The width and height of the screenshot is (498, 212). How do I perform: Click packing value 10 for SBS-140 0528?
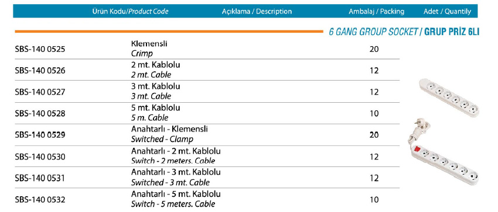click(x=374, y=113)
